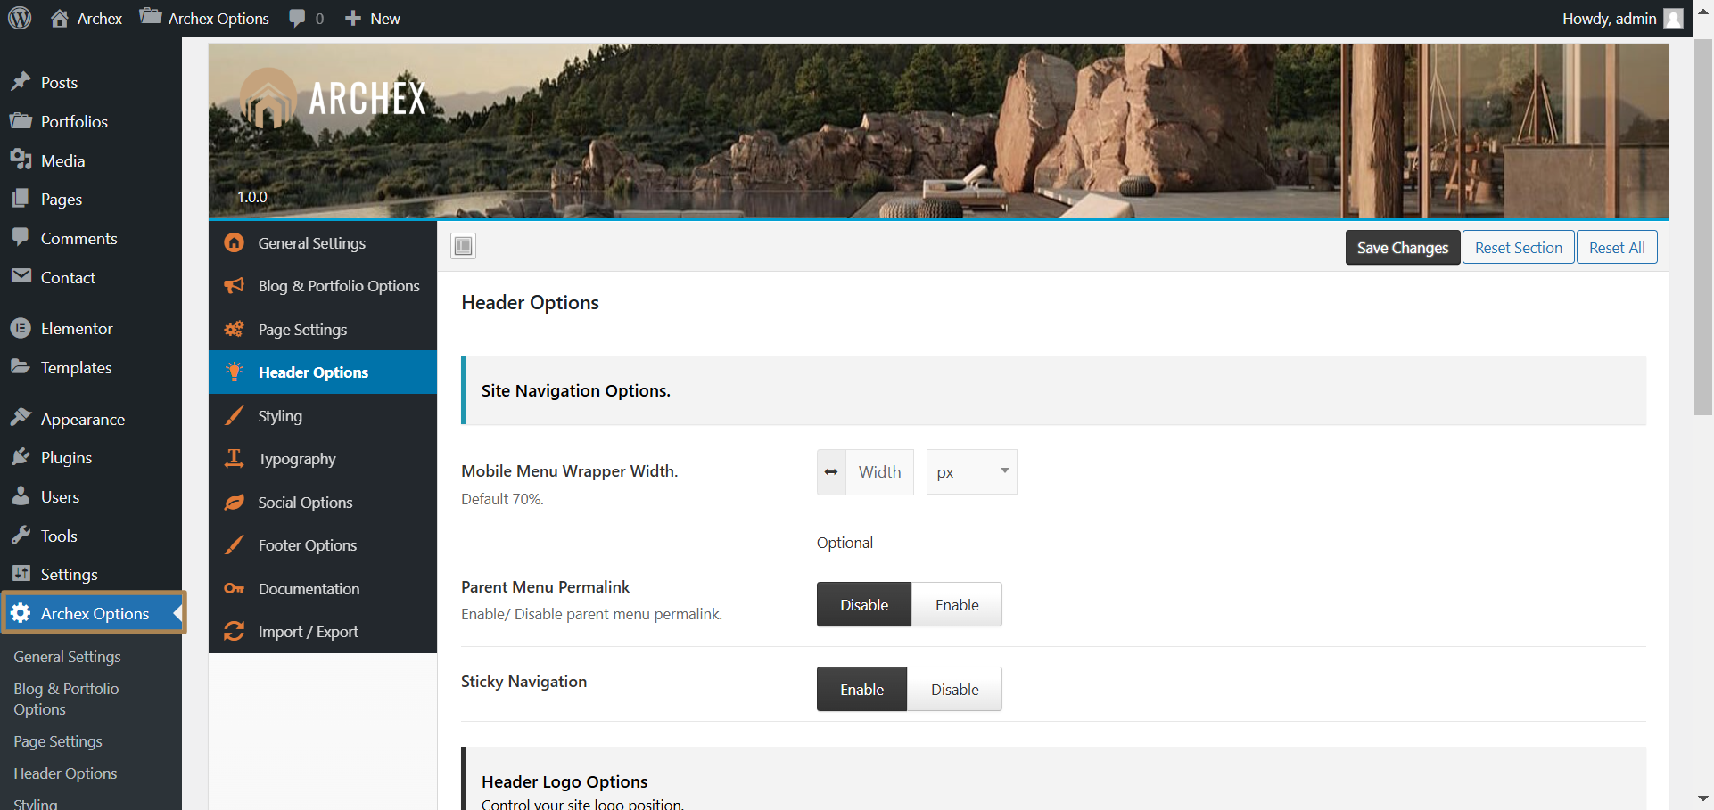Screen dimensions: 1714x810
Task: Set Parent Menu Permalink to Disable
Action: (864, 604)
